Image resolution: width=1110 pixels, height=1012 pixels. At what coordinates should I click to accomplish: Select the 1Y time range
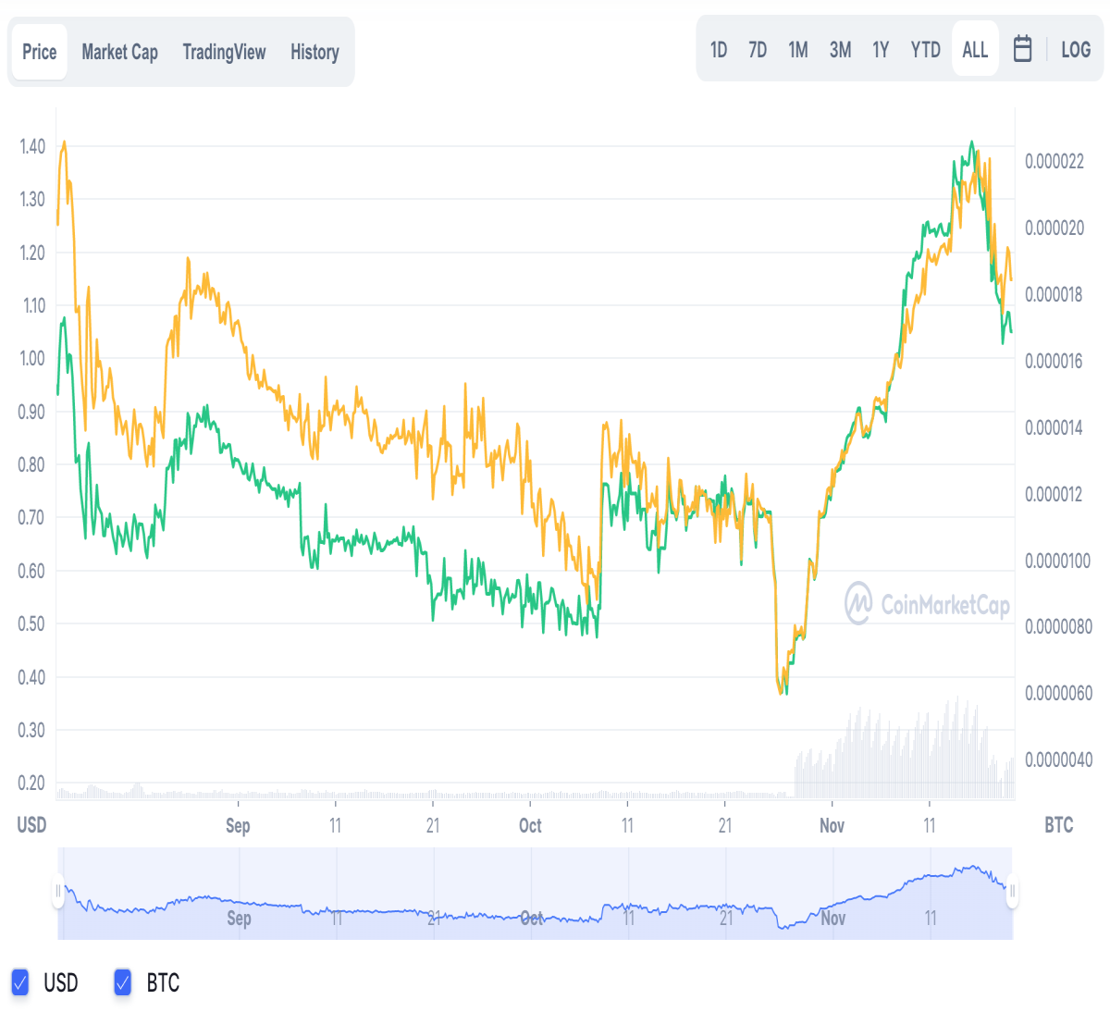point(881,50)
